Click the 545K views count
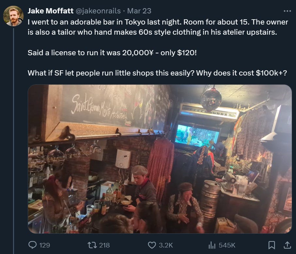Image resolution: width=296 pixels, height=254 pixels. [227, 245]
